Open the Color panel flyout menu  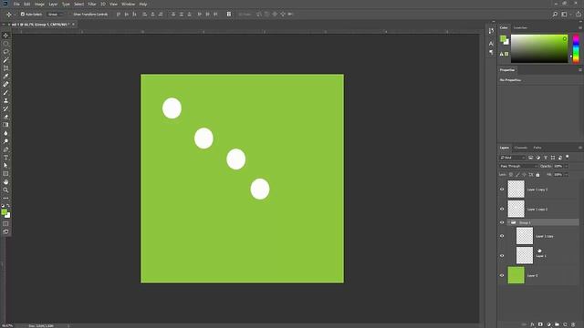point(580,28)
